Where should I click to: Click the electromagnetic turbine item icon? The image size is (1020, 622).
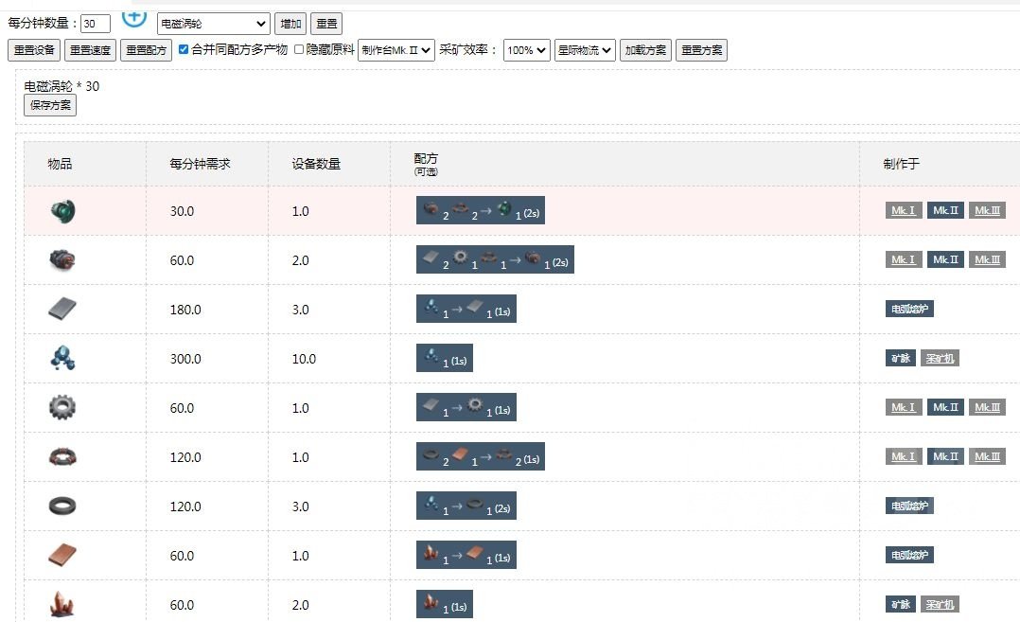[62, 211]
